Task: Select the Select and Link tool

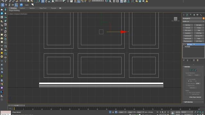Action: click(x=10, y=1)
